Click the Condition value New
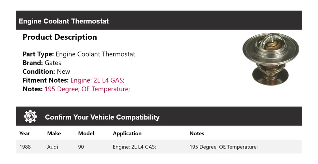318x164 pixels. (63, 71)
